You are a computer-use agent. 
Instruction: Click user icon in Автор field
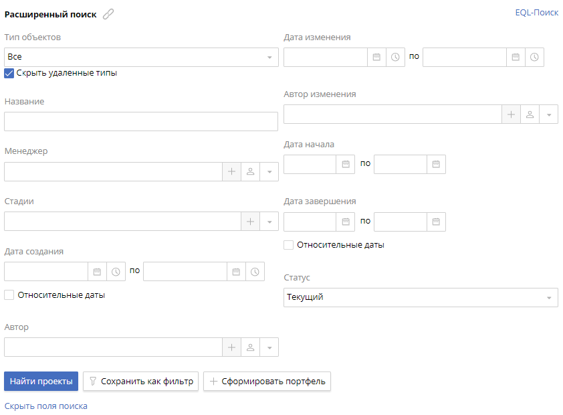(x=251, y=347)
